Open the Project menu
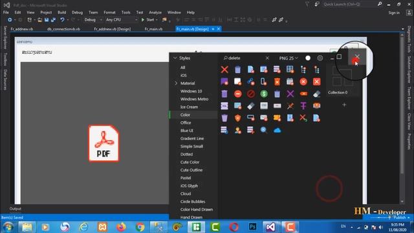The height and width of the screenshot is (233, 414). pyautogui.click(x=46, y=12)
